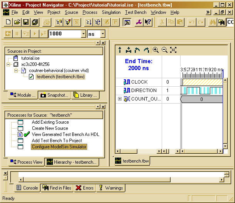Open the Process menu
Viewport: 235px width, 203px height.
tap(90, 12)
